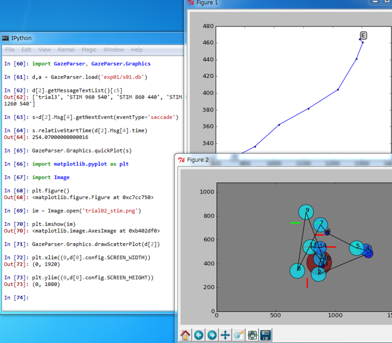Viewport: 392px width, 343px height.
Task: Click the Image.open('trial02_stim.png') line
Action: pyautogui.click(x=72, y=211)
